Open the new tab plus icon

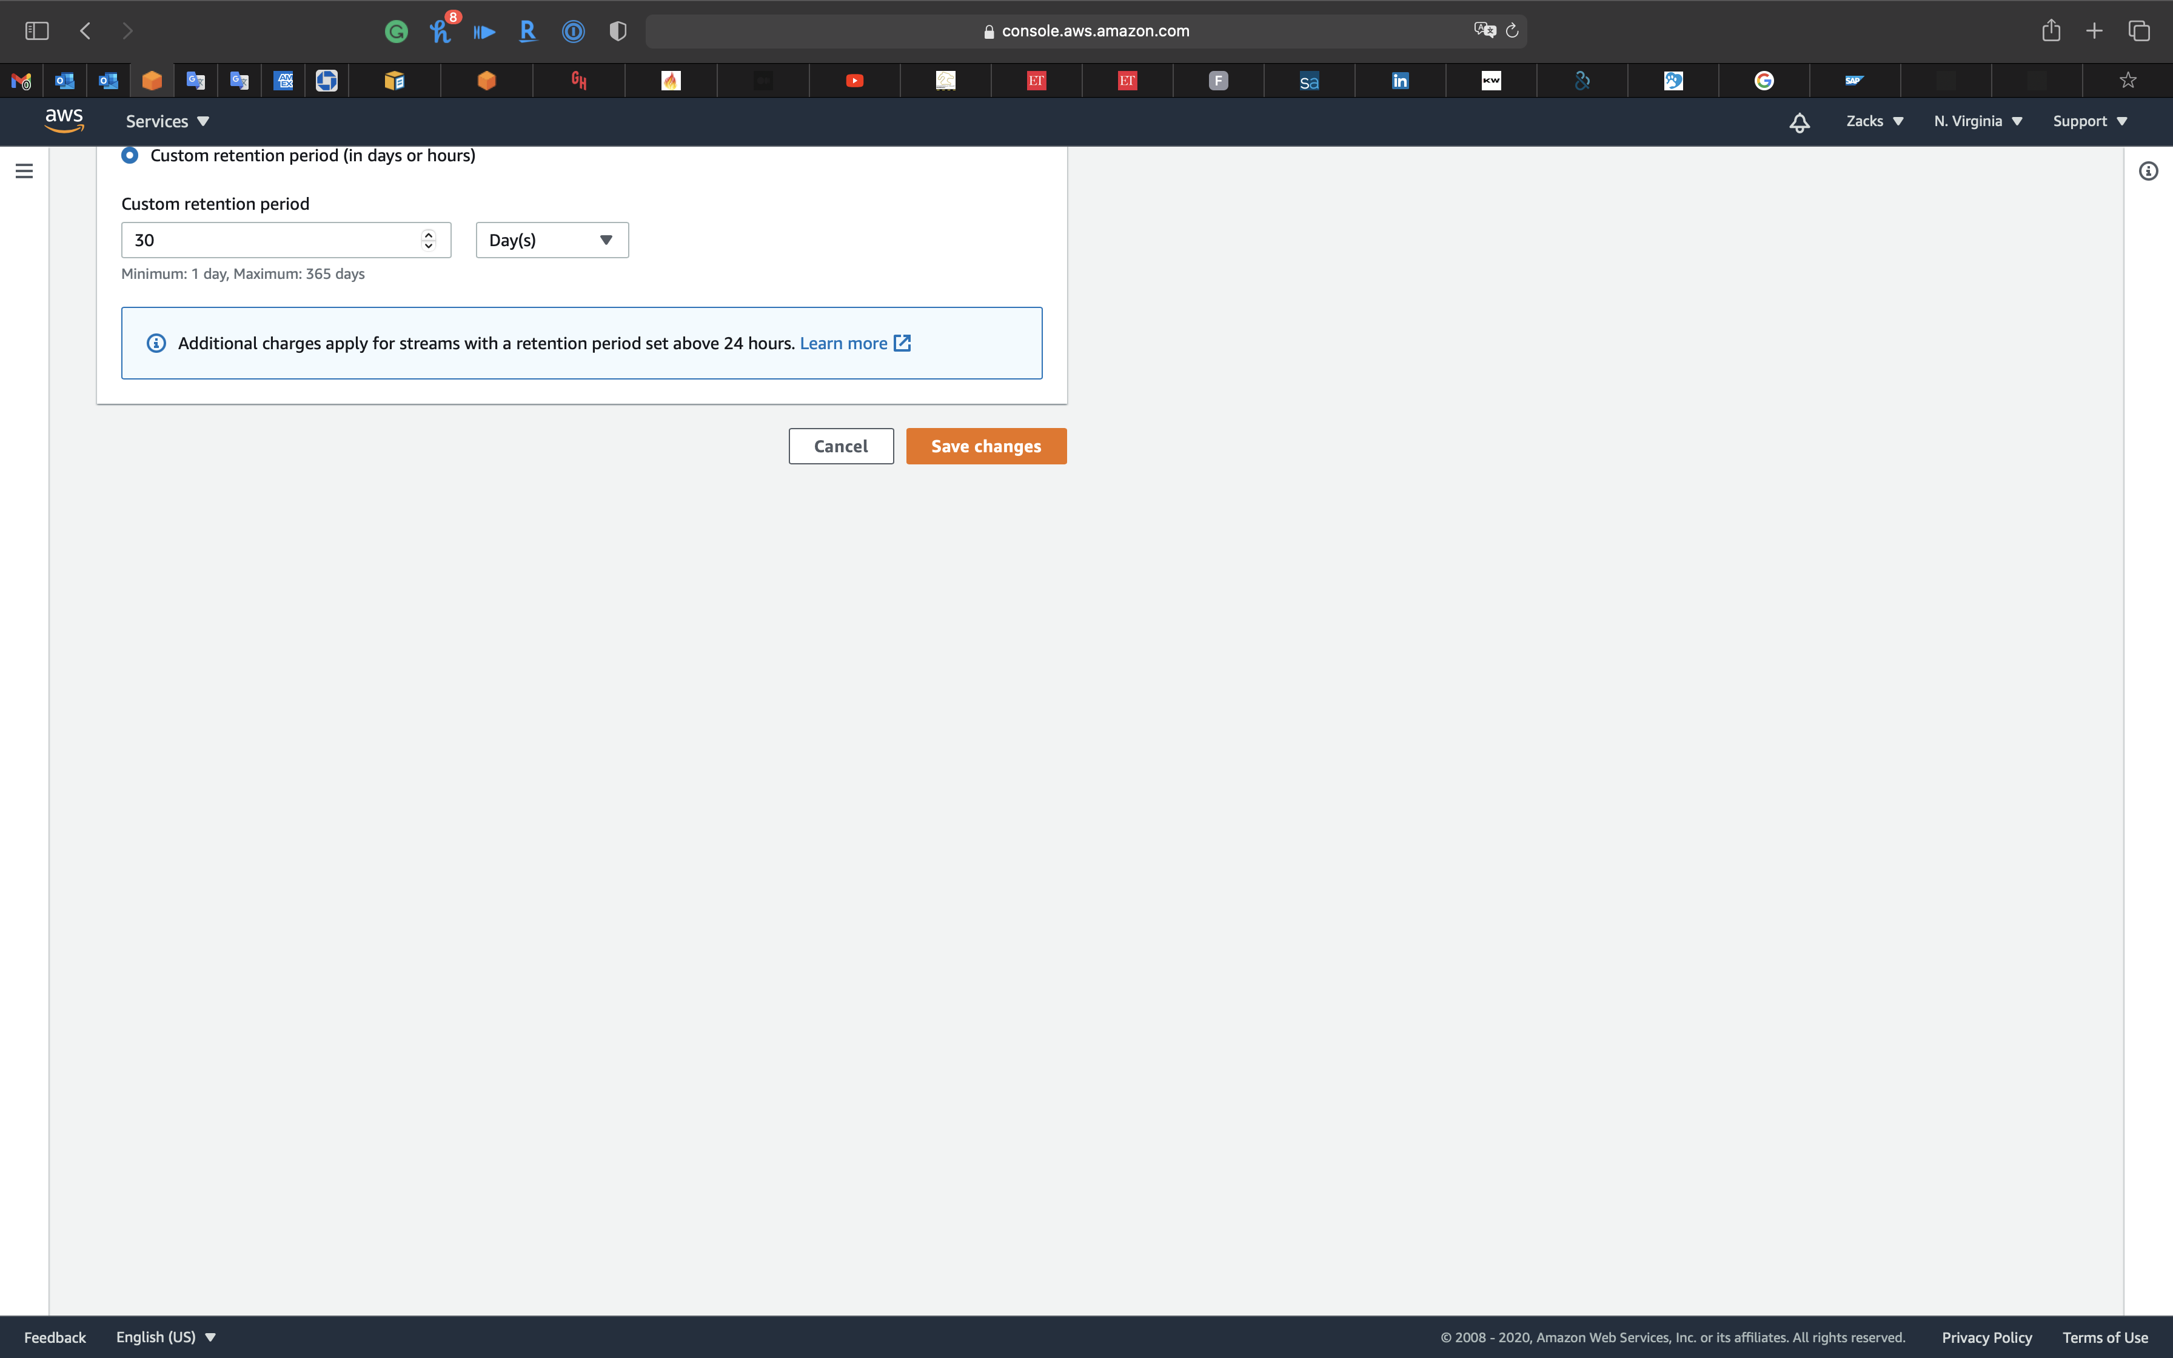pos(2094,30)
